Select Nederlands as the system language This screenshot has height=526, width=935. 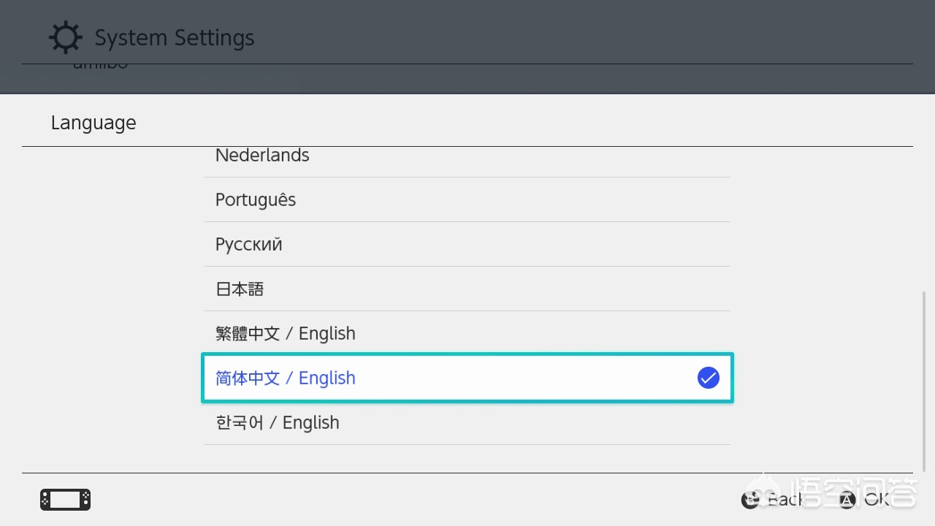pos(262,156)
